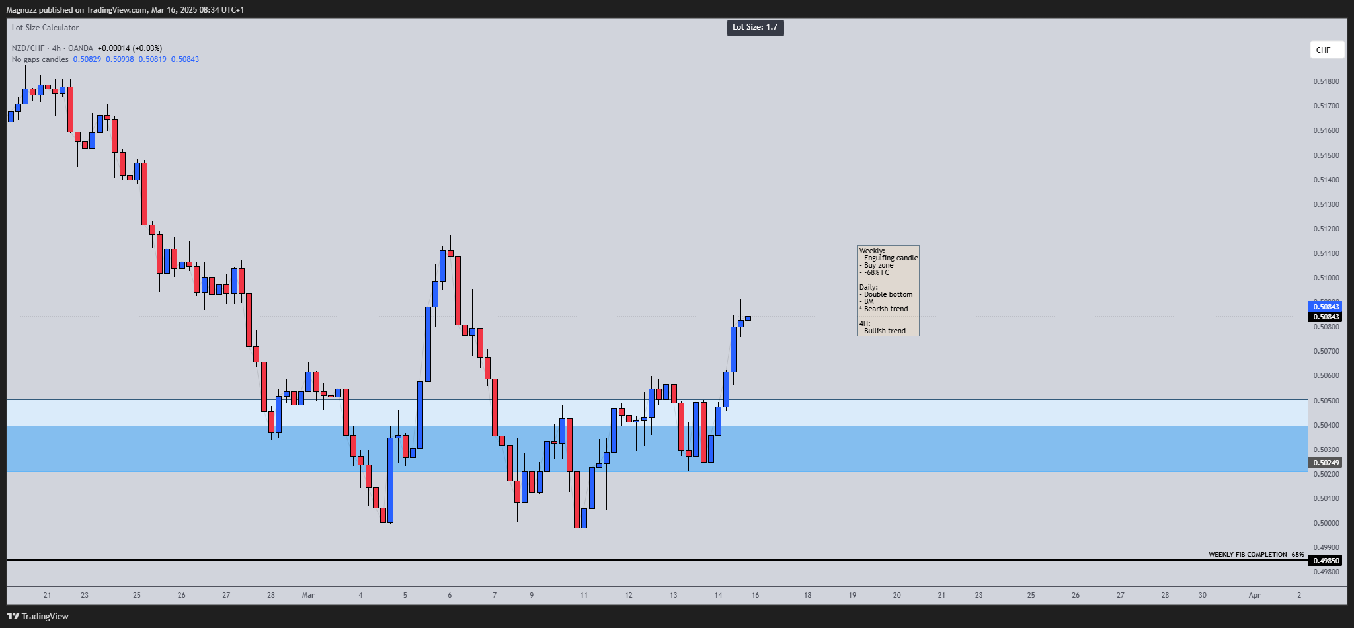Click the grey 0.50249 price tag on the axis

point(1326,463)
